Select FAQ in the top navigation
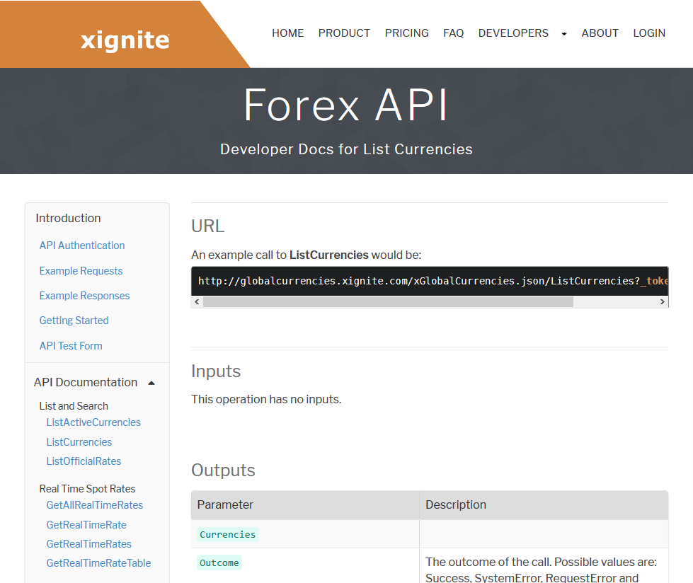Viewport: 693px width, 583px height. pyautogui.click(x=454, y=33)
